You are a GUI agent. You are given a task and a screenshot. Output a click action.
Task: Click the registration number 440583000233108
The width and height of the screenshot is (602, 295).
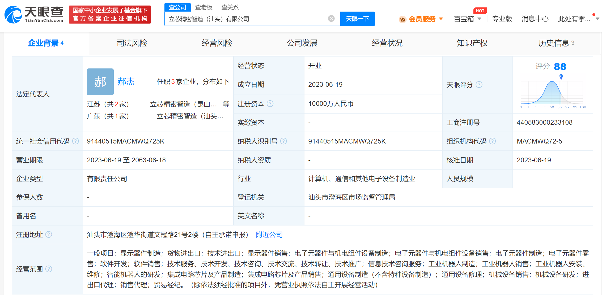545,122
